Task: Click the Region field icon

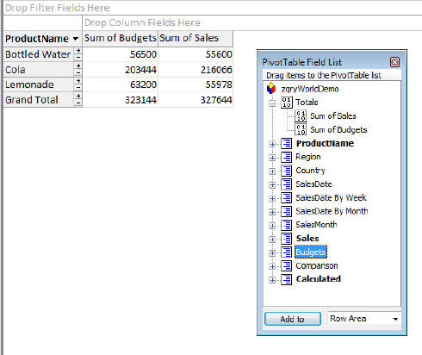Action: [x=286, y=157]
